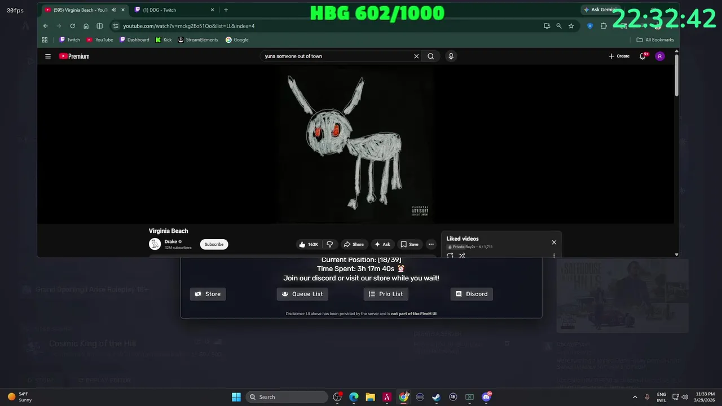This screenshot has height=406, width=722.
Task: Open the Dashboard bookmark
Action: [134, 40]
